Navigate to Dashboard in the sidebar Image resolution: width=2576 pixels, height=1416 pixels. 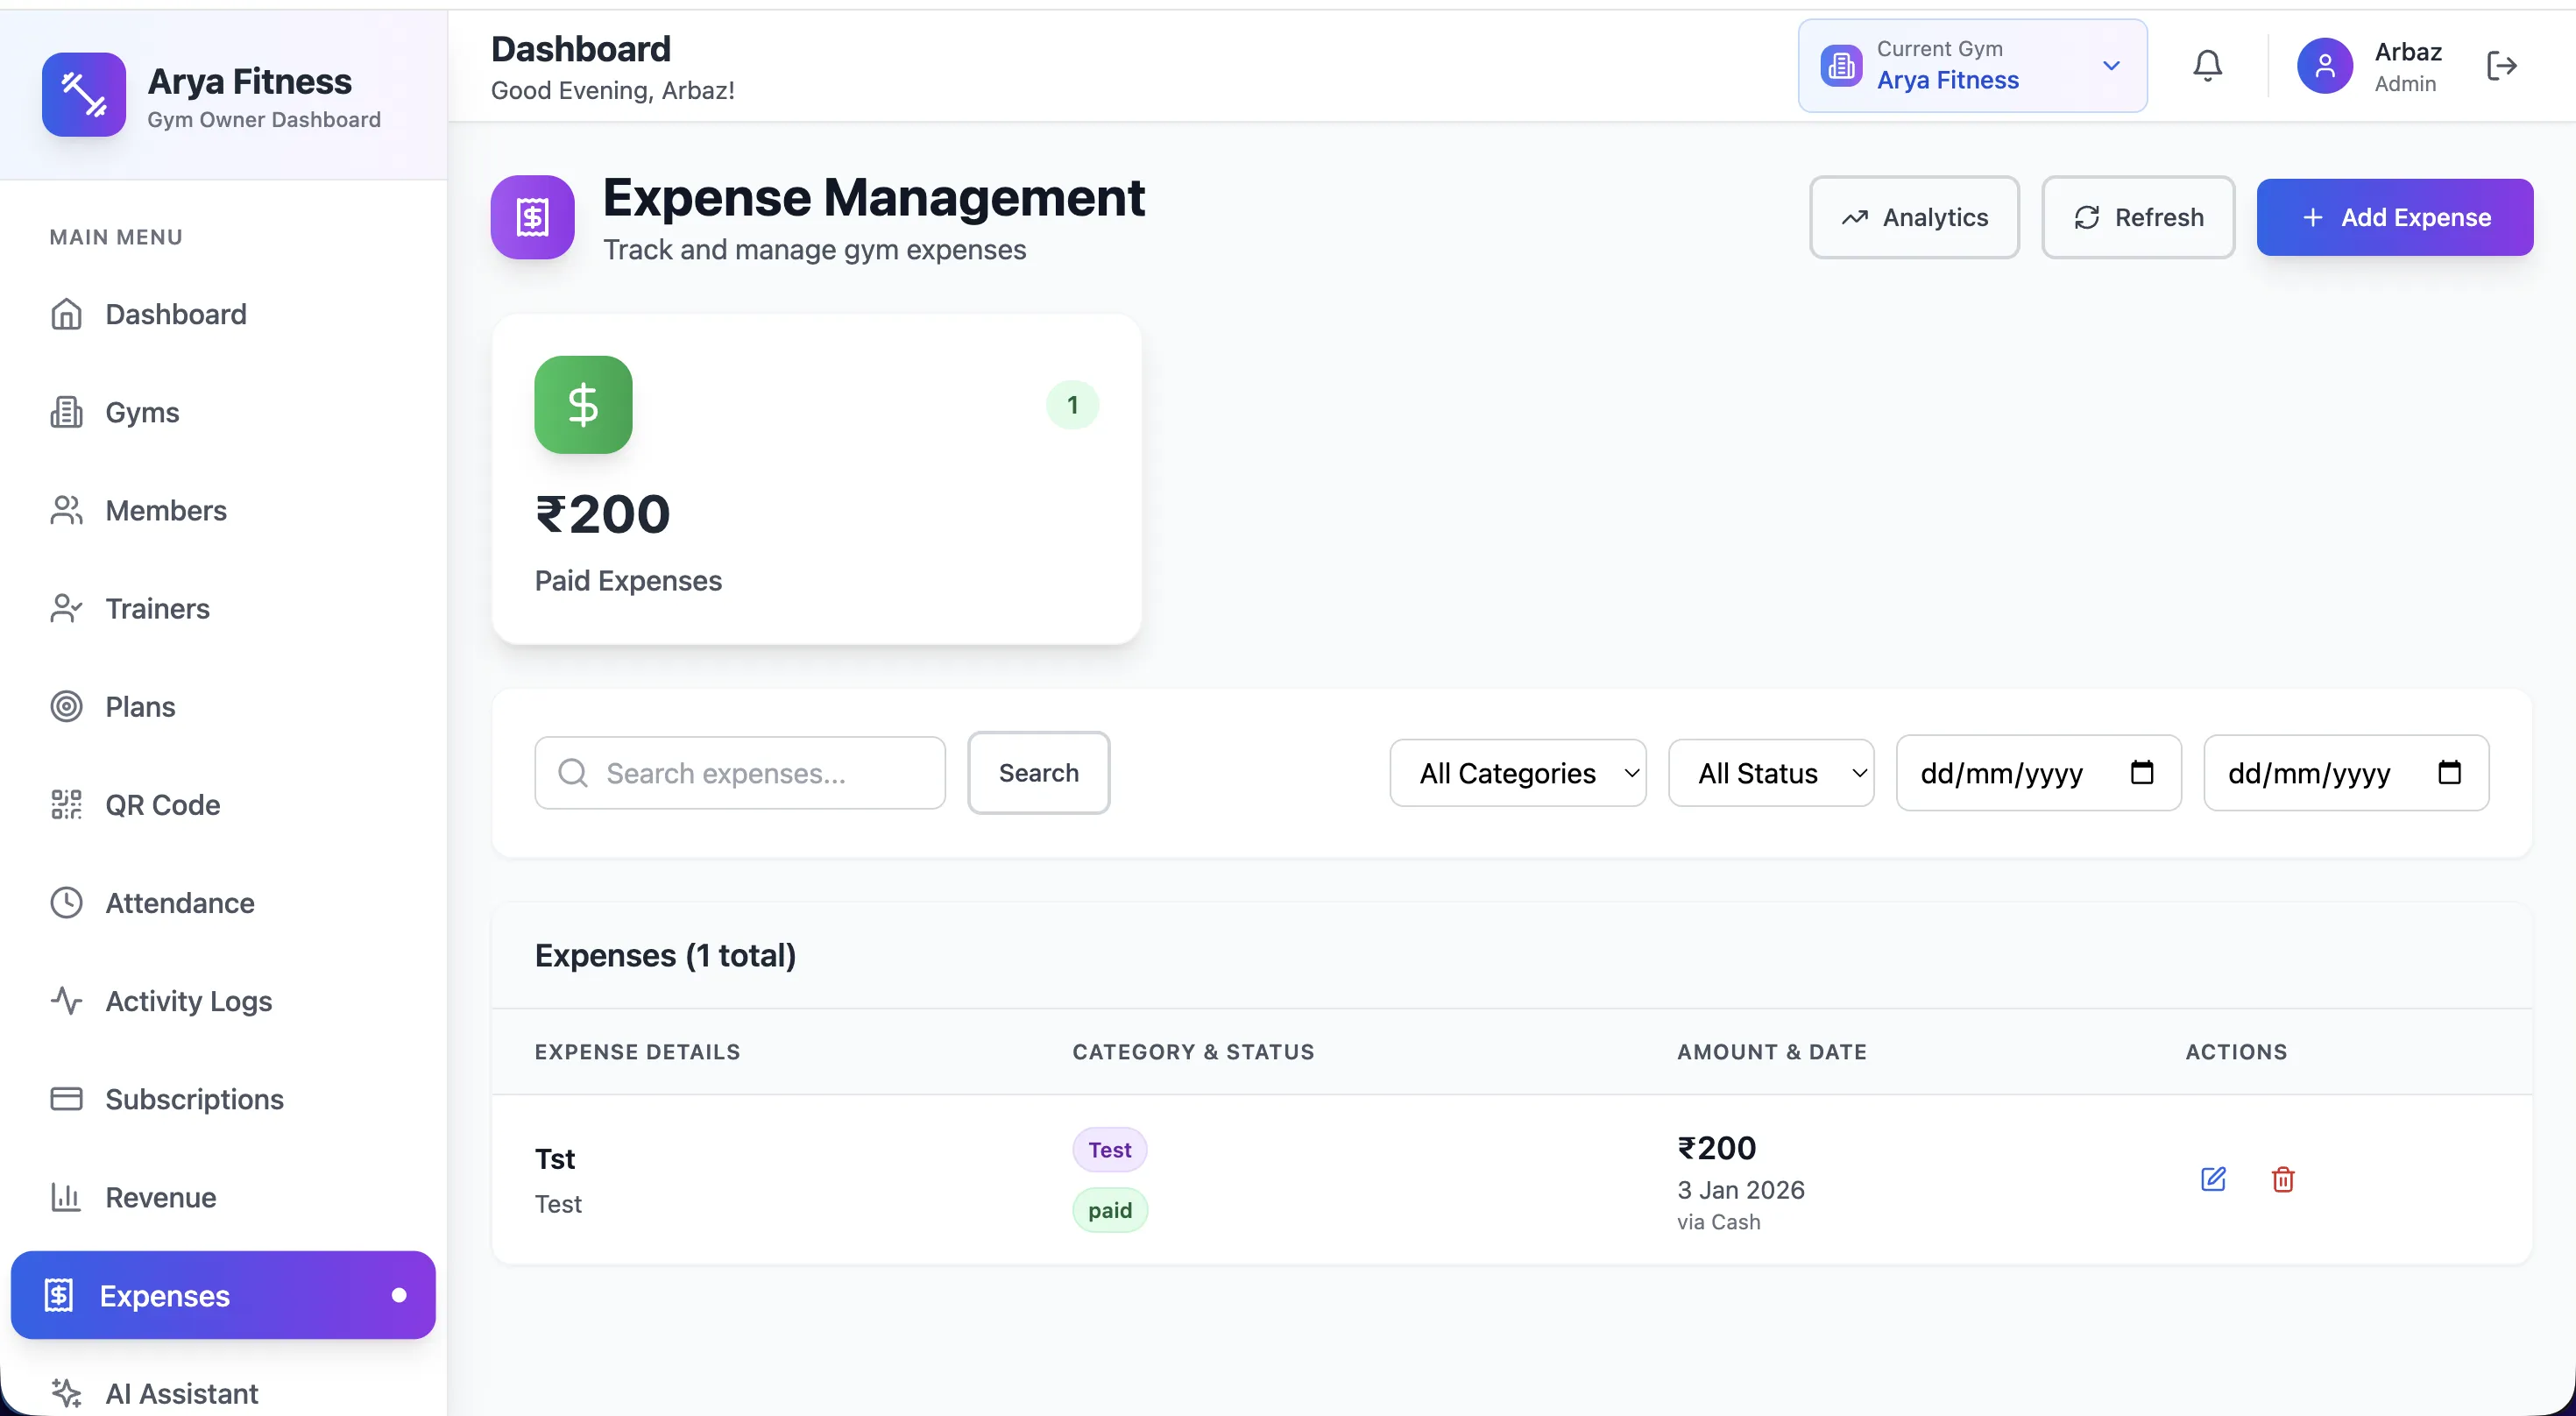pyautogui.click(x=176, y=314)
